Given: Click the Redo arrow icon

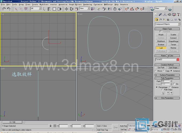Looking at the screenshot, I should 9,9.
